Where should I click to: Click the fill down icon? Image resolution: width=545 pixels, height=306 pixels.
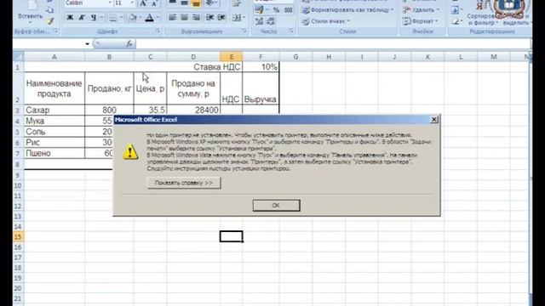coord(456,10)
